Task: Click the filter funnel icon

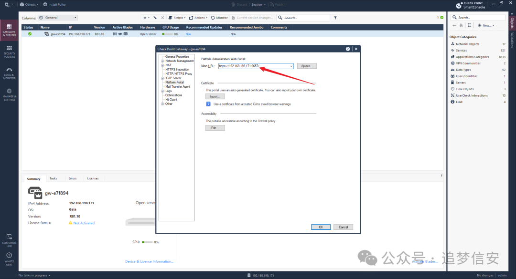Action: pyautogui.click(x=335, y=18)
